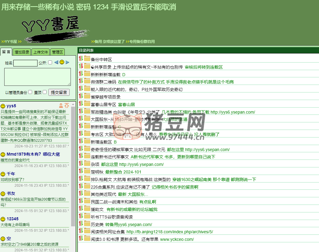Screen dimensions: 319x252
Task: Enable the 公开 checkbox
Action: (x=50, y=62)
